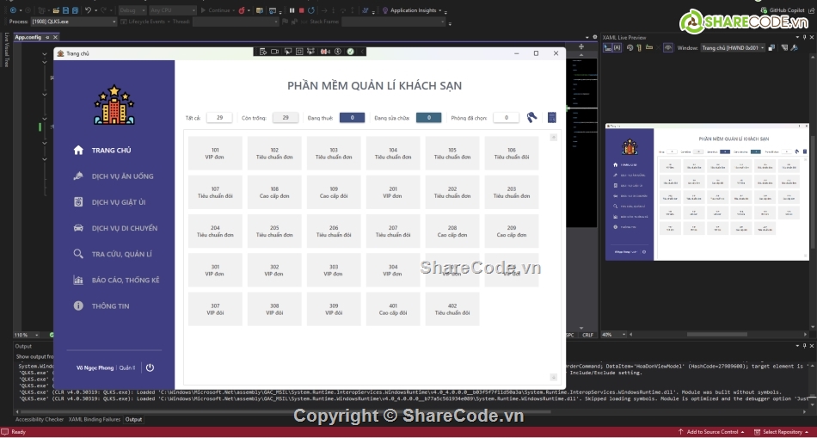Image resolution: width=817 pixels, height=438 pixels.
Task: Click the key check-in icon above room grid
Action: (532, 118)
